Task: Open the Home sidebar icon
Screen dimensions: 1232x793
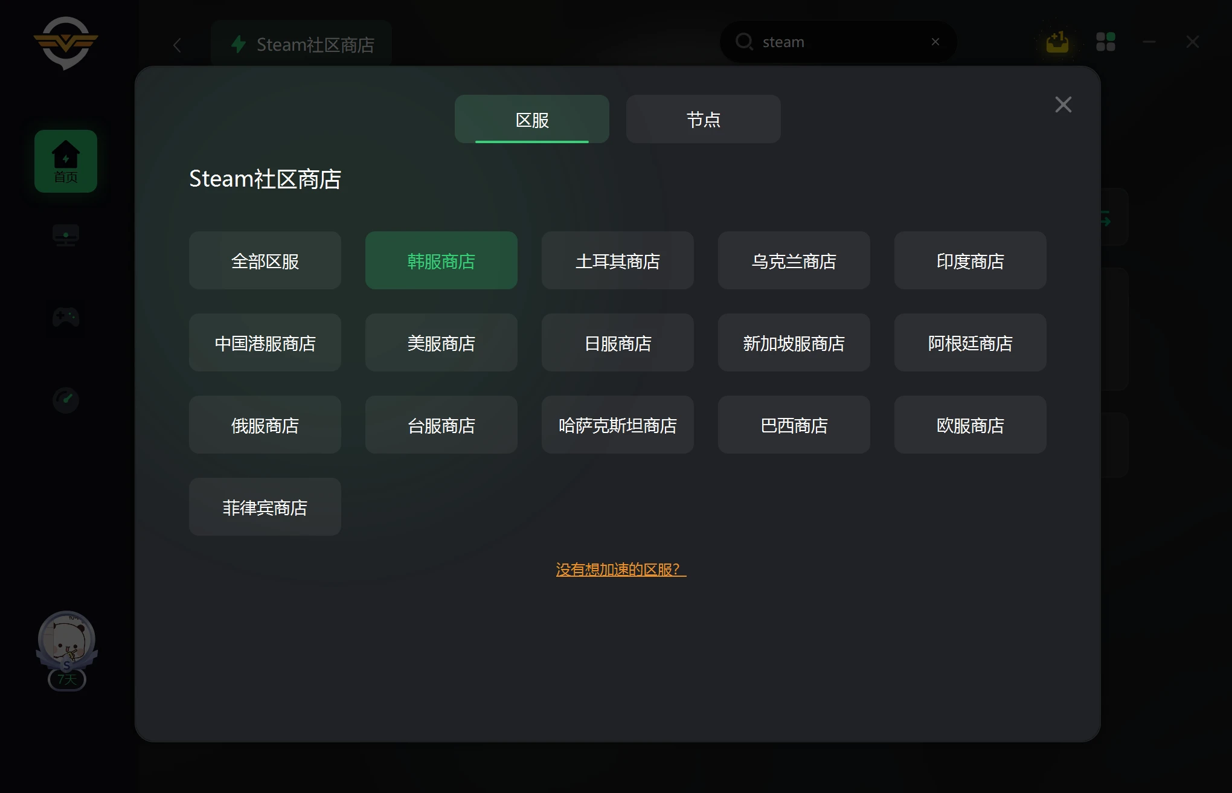Action: coord(66,161)
